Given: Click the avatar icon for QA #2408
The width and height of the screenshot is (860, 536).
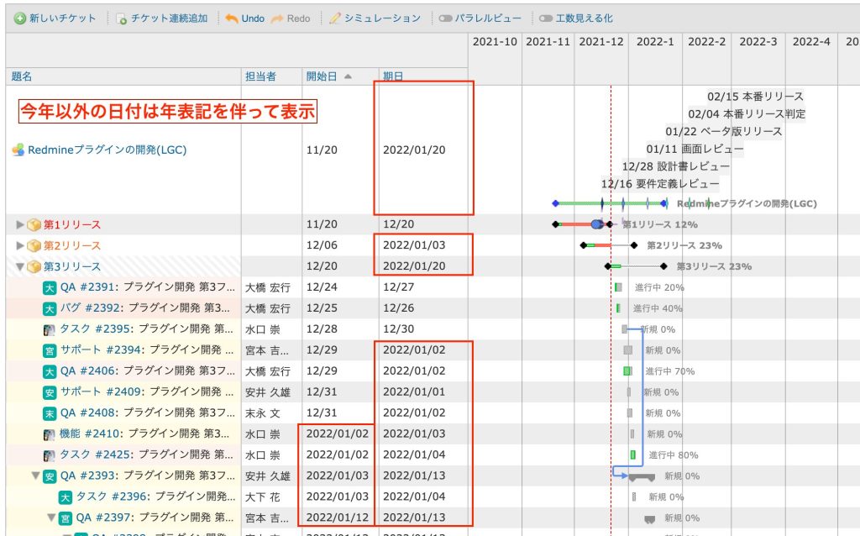Looking at the screenshot, I should (50, 413).
